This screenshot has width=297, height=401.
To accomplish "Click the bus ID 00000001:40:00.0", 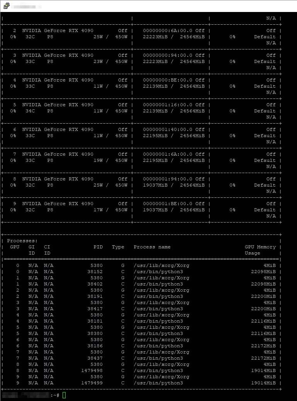I will point(168,130).
